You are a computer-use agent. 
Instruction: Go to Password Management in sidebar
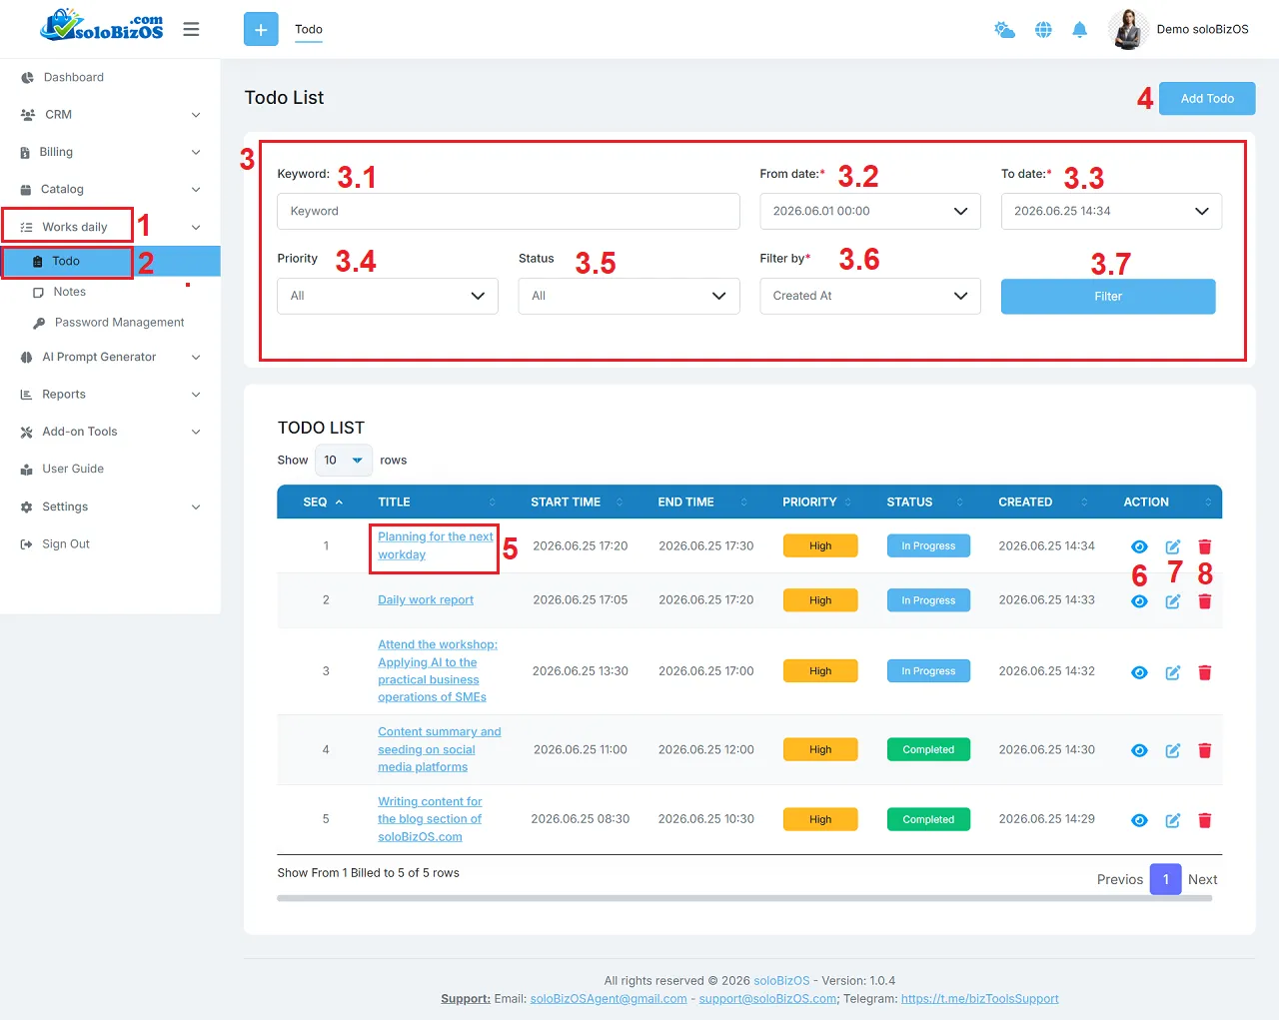[119, 323]
